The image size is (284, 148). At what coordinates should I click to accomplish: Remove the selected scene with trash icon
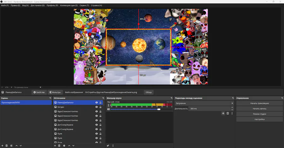pyautogui.click(x=7, y=146)
